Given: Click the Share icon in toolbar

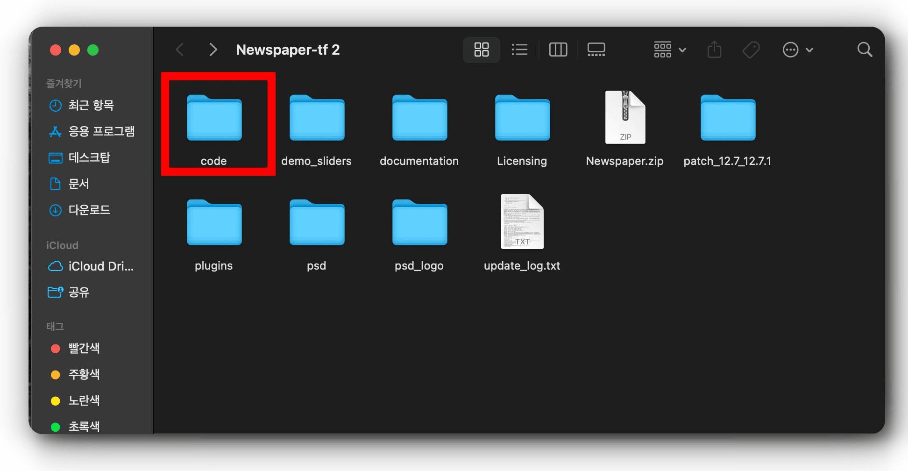Looking at the screenshot, I should (x=714, y=50).
